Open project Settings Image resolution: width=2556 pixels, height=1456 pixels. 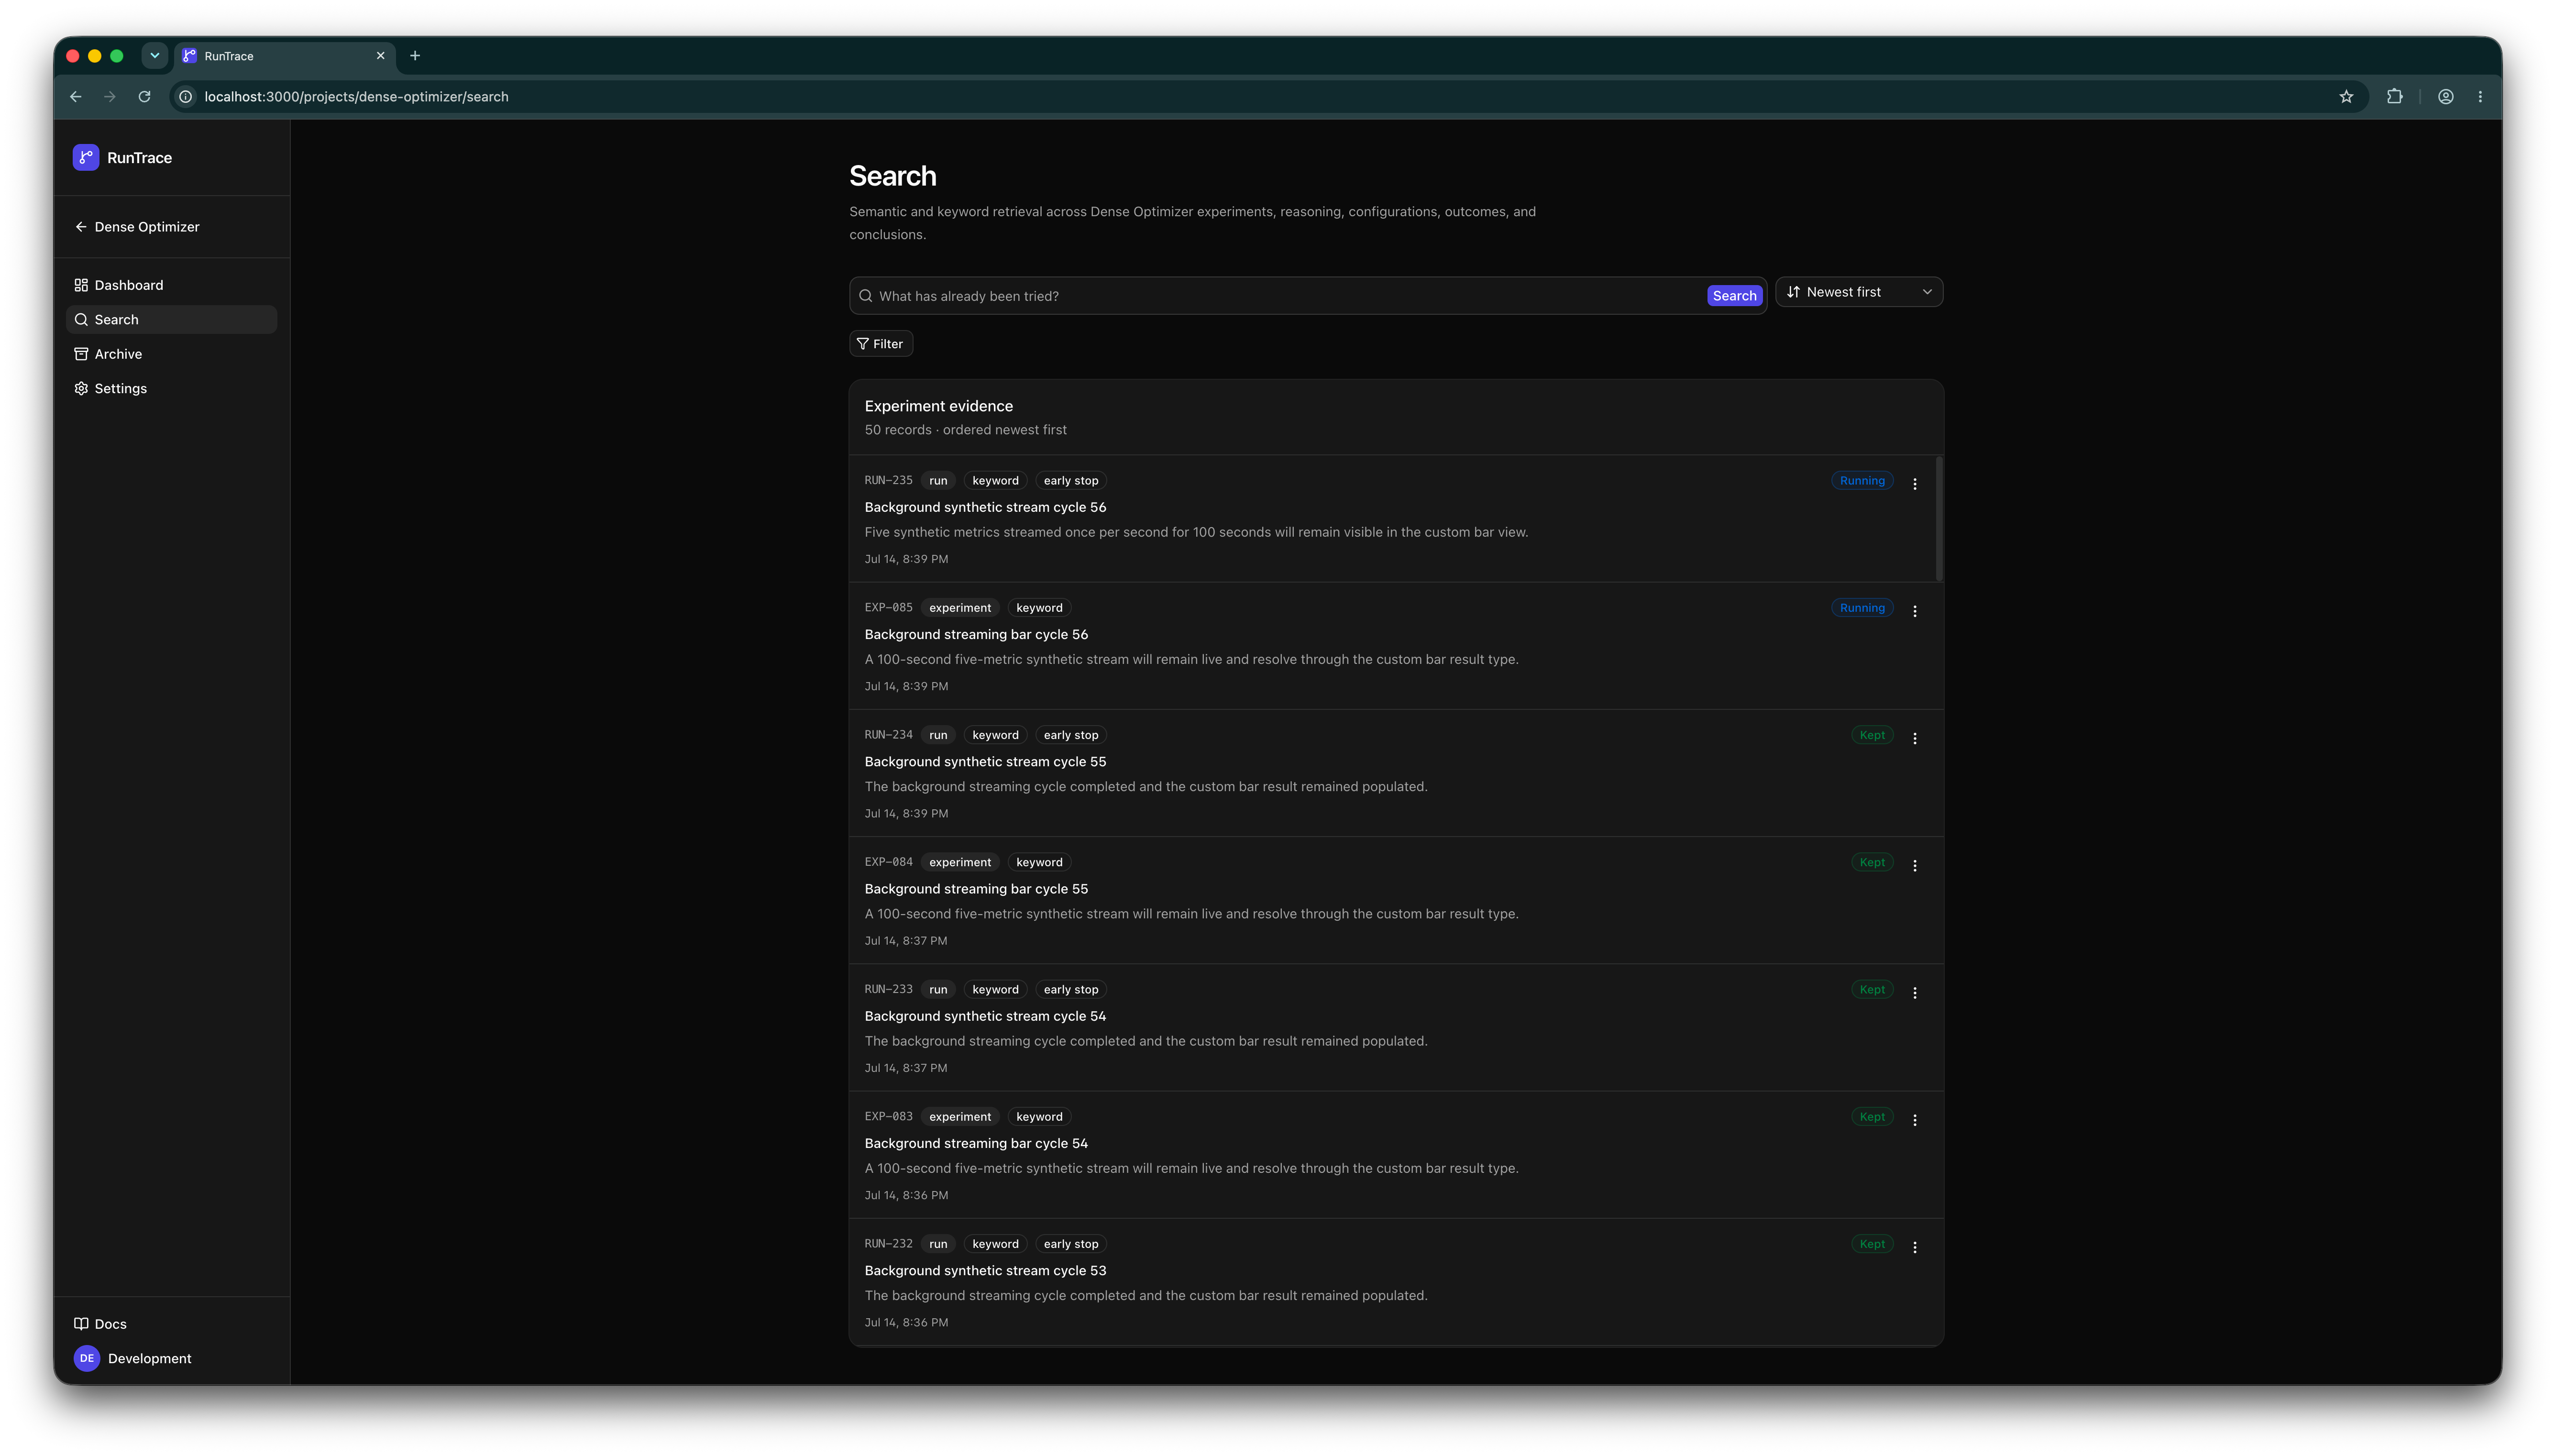click(171, 388)
